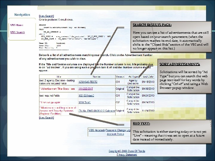Click Competitive Solicitation in the 1051561-test3 row
The image size is (215, 161).
(x=133, y=96)
